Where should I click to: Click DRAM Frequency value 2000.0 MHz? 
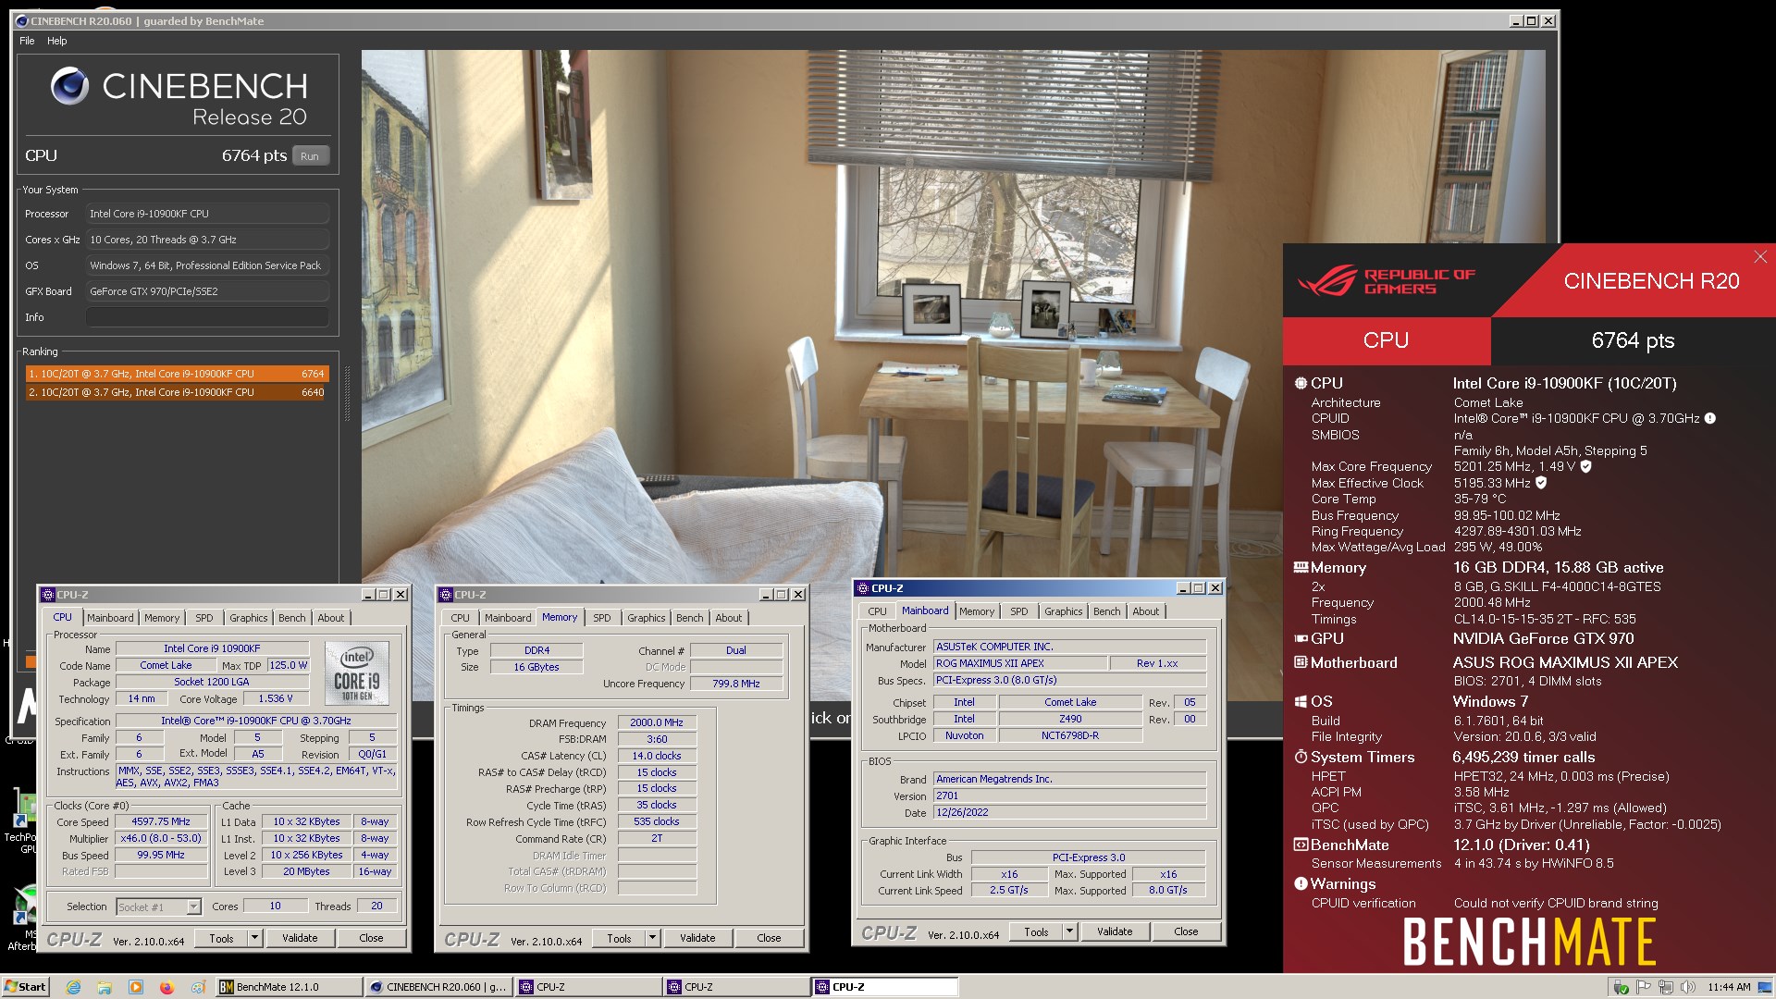click(657, 722)
